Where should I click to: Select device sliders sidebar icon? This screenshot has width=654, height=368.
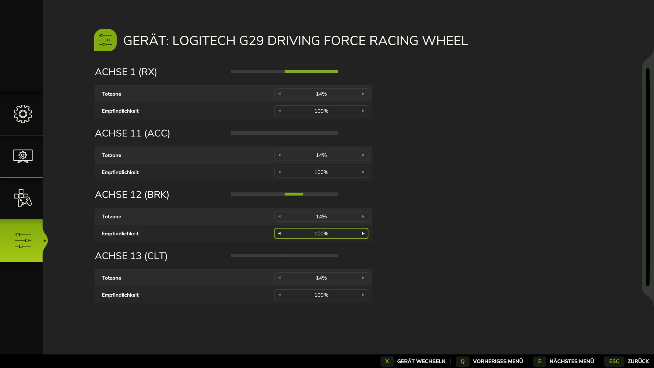(x=23, y=240)
